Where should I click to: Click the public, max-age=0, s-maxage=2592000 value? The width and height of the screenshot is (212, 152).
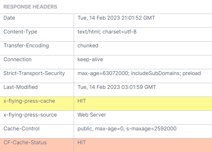point(127,129)
